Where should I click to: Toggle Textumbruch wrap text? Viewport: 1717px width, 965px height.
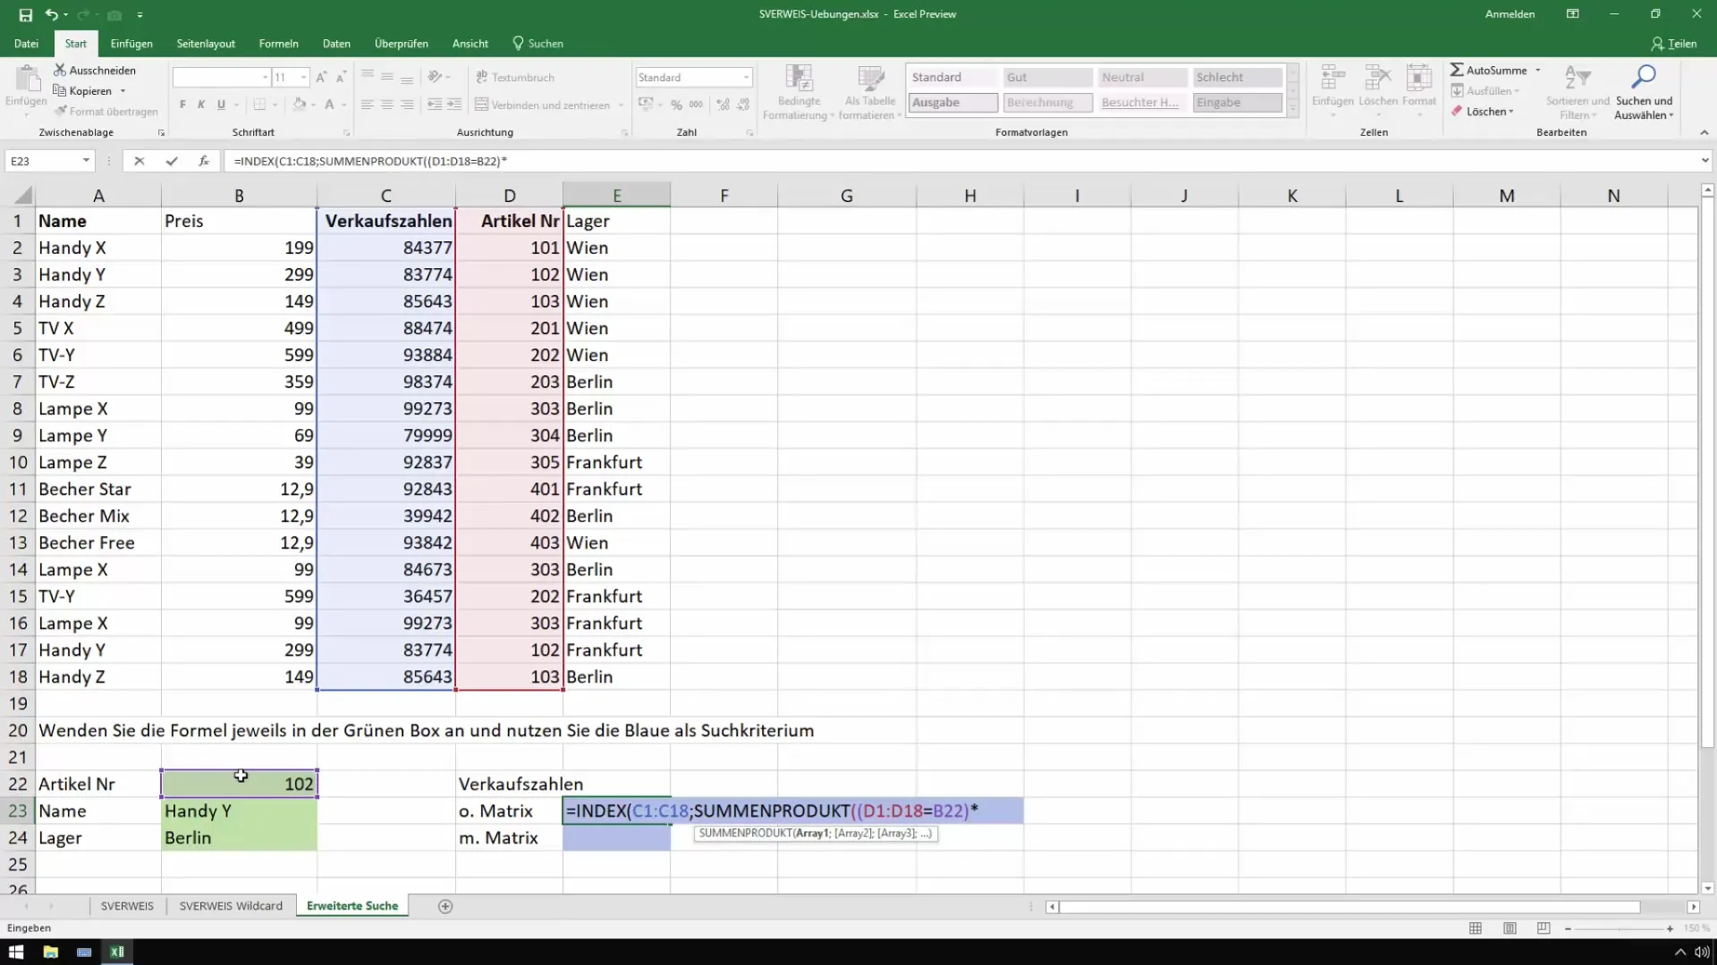coord(515,78)
